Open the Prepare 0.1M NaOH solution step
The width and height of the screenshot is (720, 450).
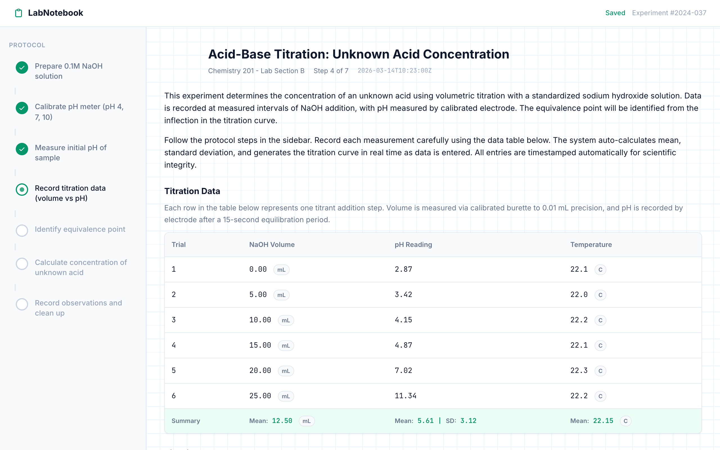click(x=69, y=71)
